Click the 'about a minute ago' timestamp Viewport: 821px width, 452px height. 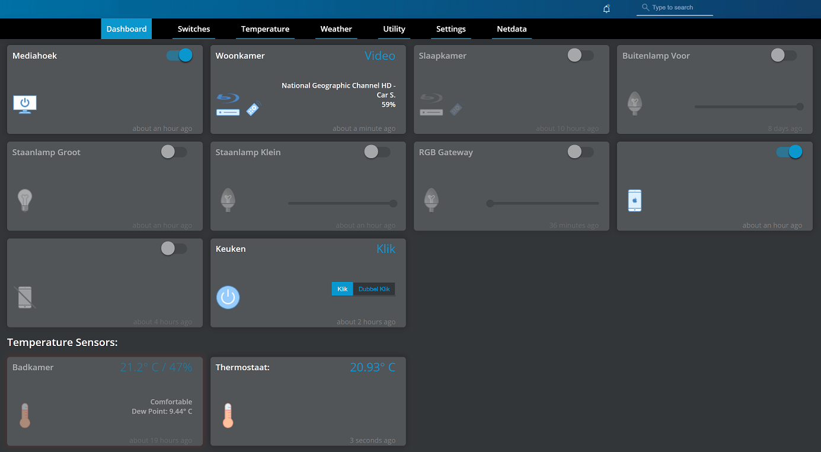coord(364,129)
